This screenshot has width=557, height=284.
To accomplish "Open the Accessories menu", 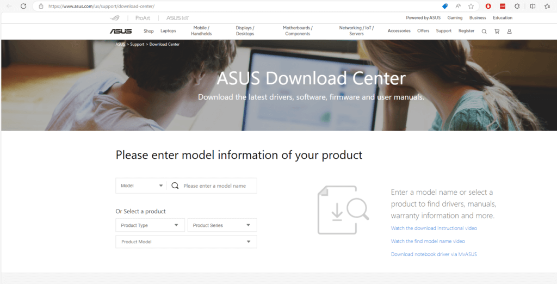I will pyautogui.click(x=399, y=31).
